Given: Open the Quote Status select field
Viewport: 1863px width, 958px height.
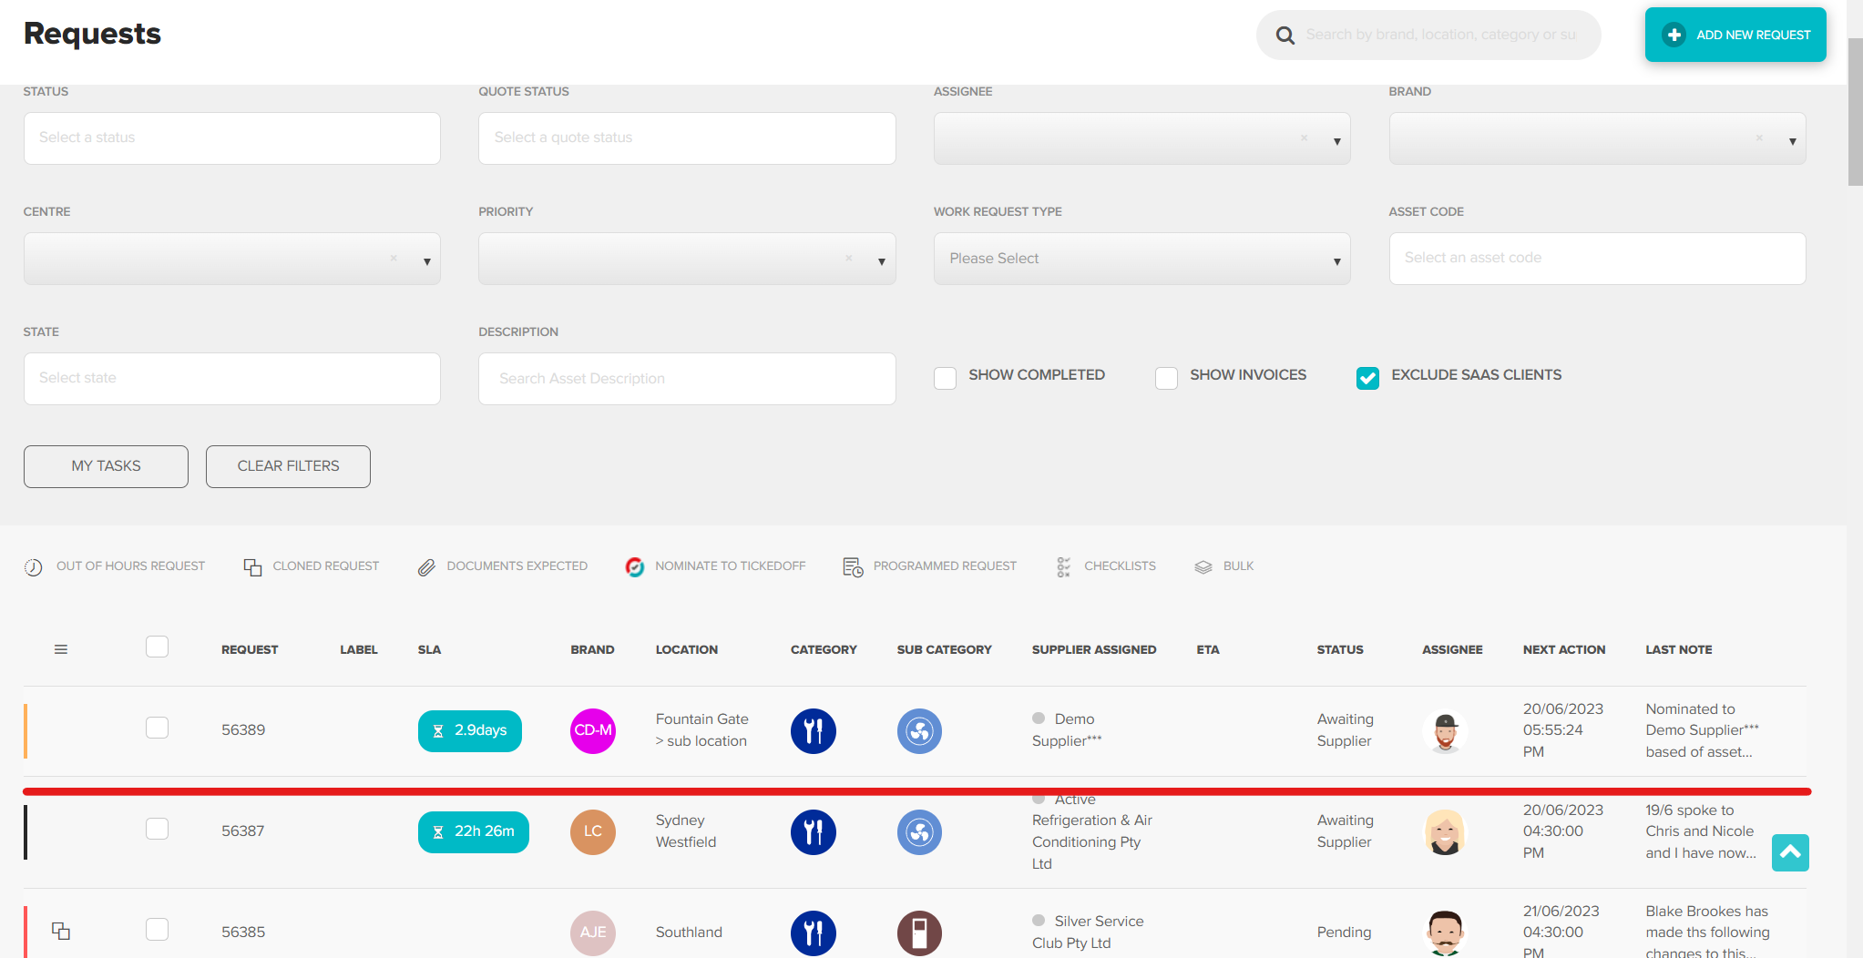Looking at the screenshot, I should click(687, 138).
